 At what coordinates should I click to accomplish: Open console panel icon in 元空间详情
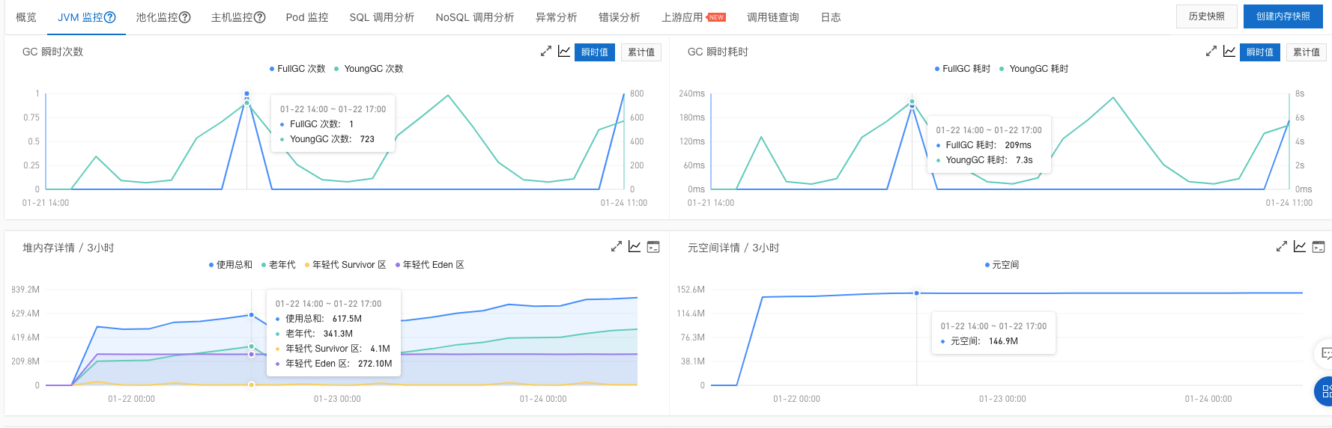point(1319,247)
